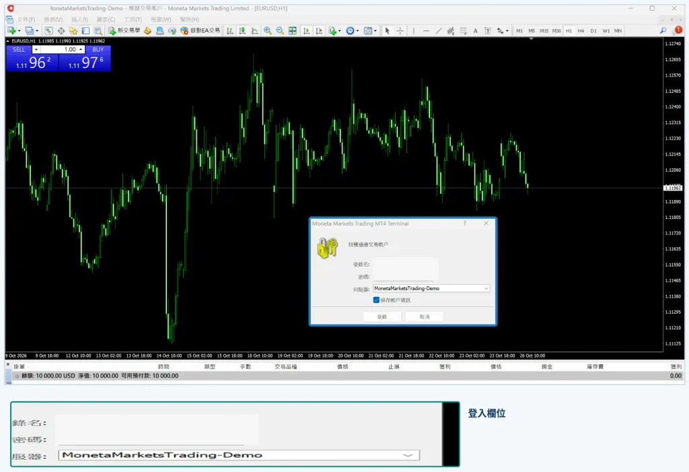This screenshot has width=689, height=472.
Task: Click the Tile Windows grid icon
Action: click(x=292, y=31)
